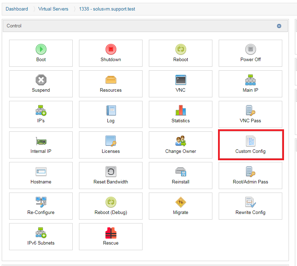The height and width of the screenshot is (266, 297).
Task: Click the Change Owner button
Action: 180,145
